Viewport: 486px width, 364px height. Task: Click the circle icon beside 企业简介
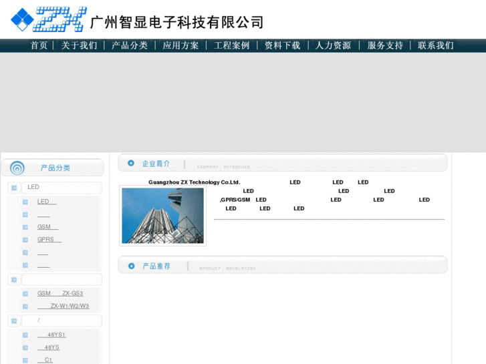pos(130,163)
